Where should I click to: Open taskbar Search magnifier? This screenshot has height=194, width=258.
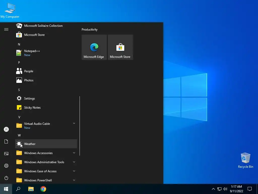[x=18, y=189]
